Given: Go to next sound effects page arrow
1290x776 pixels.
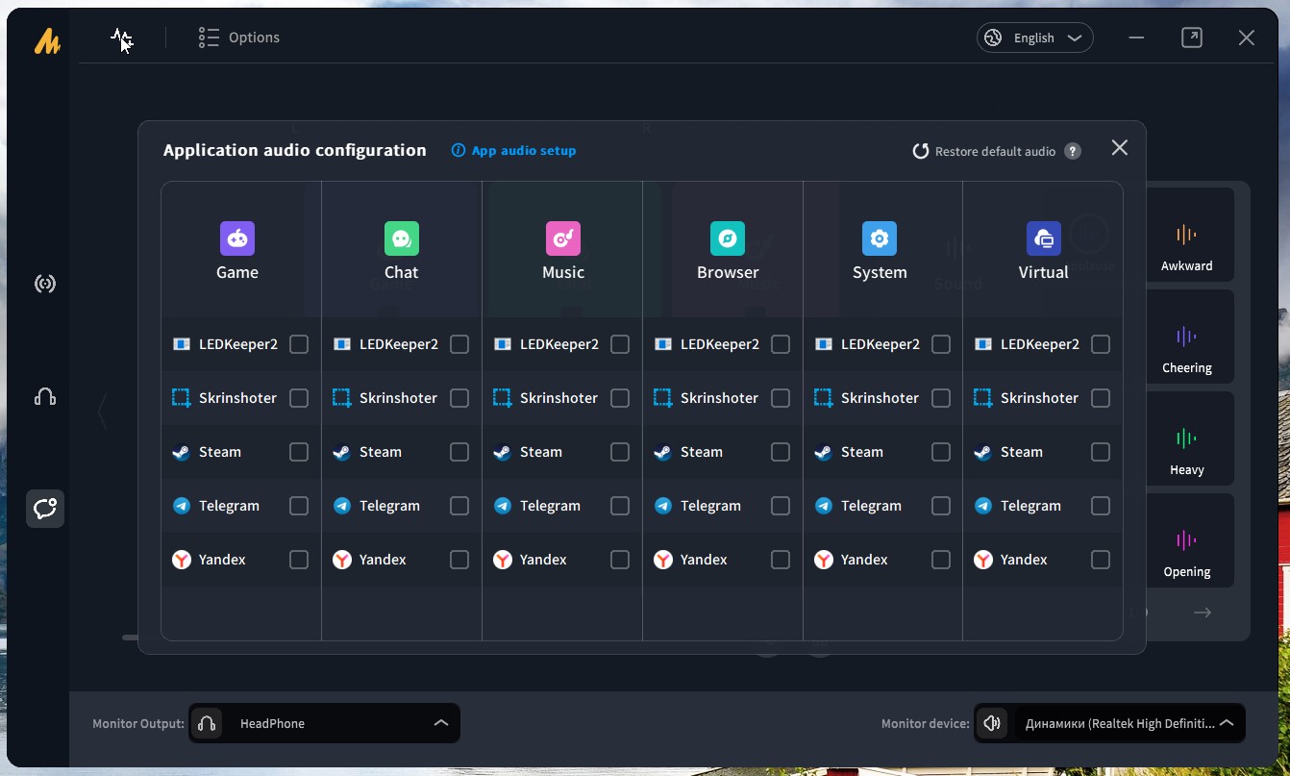Looking at the screenshot, I should click(x=1203, y=613).
